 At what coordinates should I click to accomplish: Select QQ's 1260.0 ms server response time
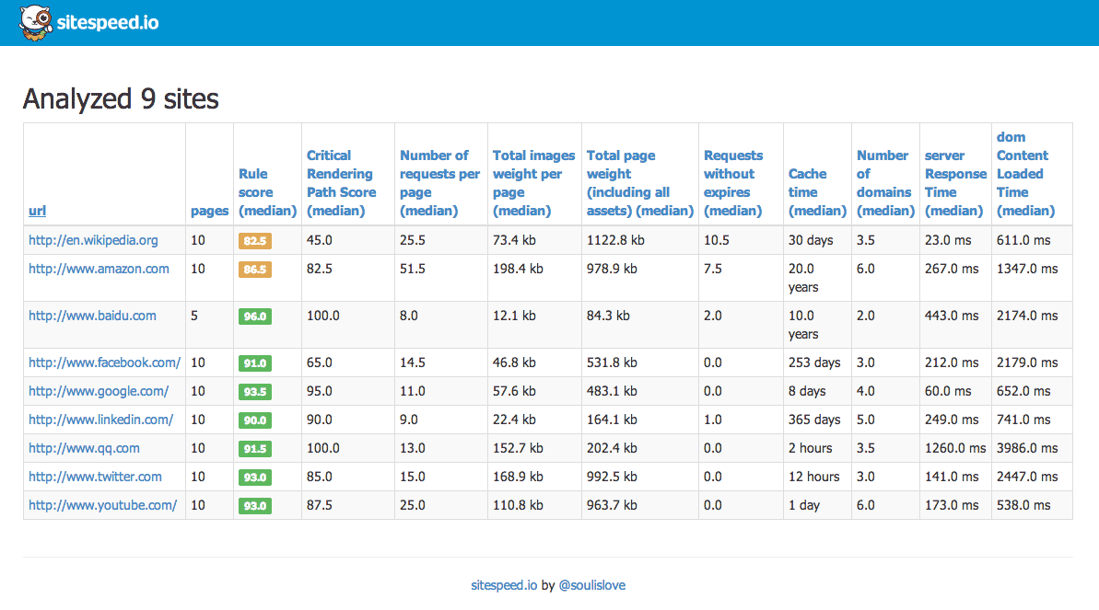pyautogui.click(x=955, y=448)
